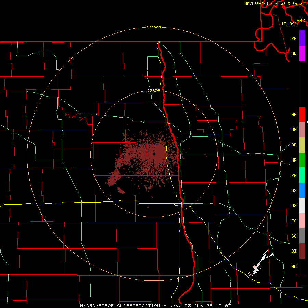Click the GR legend label
This screenshot has height=308, width=308.
294,130
